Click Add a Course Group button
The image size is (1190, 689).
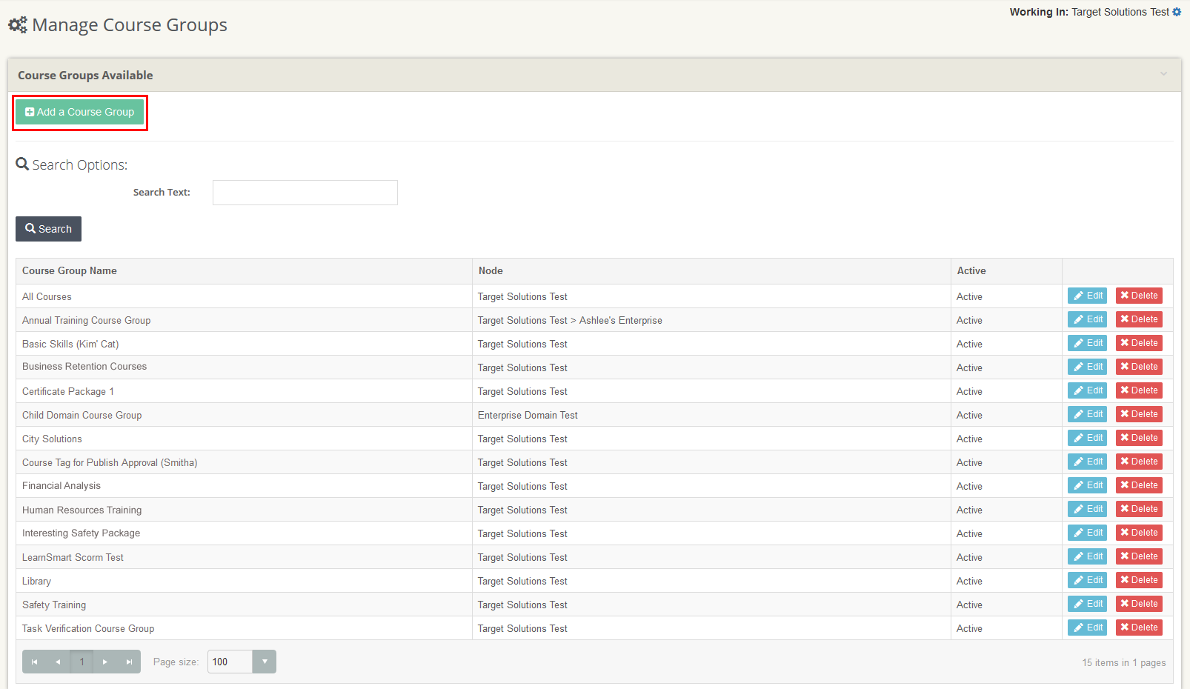coord(80,112)
